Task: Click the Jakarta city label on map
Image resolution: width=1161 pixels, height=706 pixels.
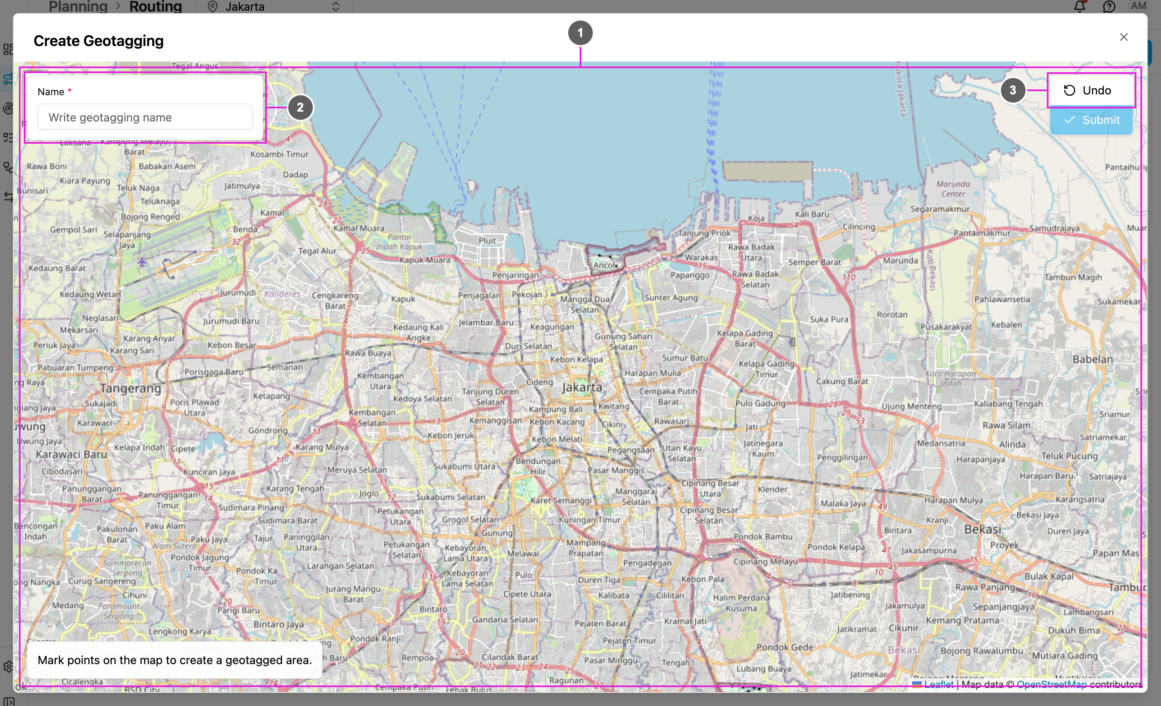Action: [x=582, y=387]
